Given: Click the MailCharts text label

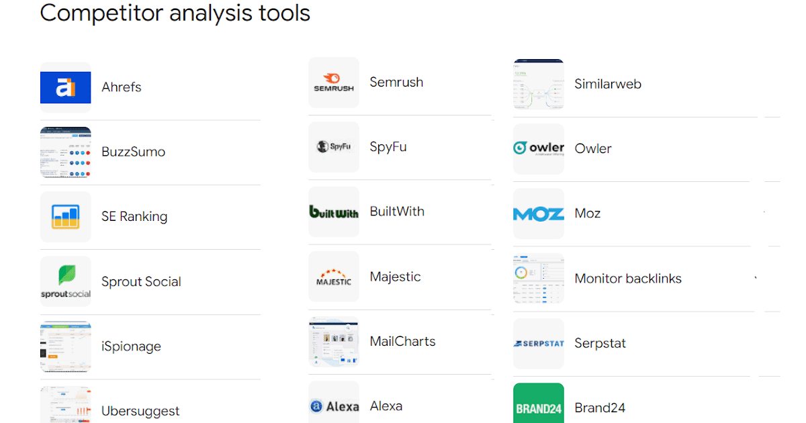Looking at the screenshot, I should pyautogui.click(x=402, y=341).
